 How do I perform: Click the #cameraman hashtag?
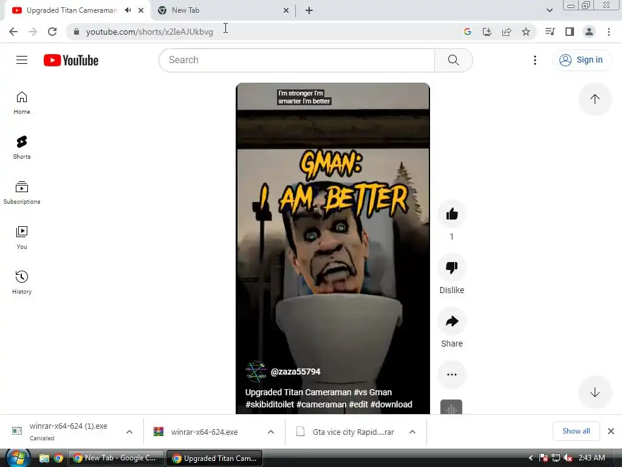pos(321,404)
